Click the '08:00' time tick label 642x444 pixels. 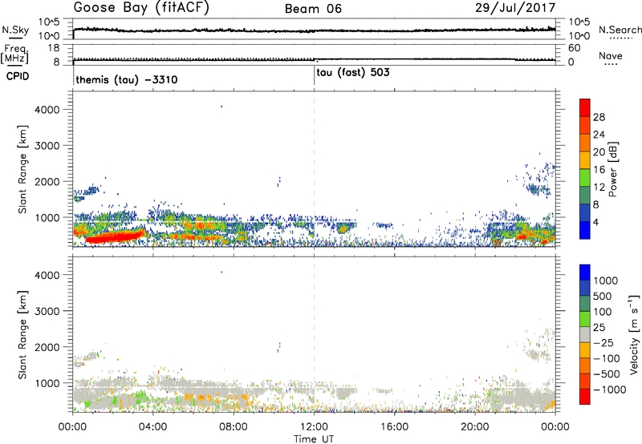point(234,427)
